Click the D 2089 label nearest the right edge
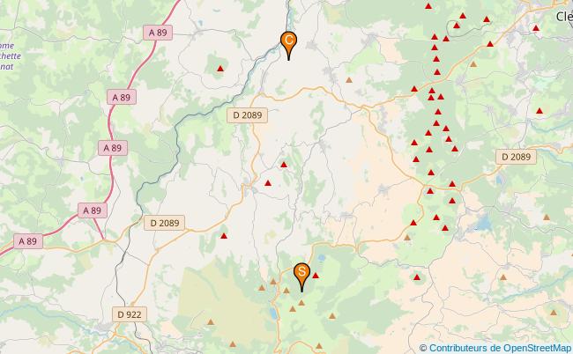The image size is (573, 354). (516, 157)
